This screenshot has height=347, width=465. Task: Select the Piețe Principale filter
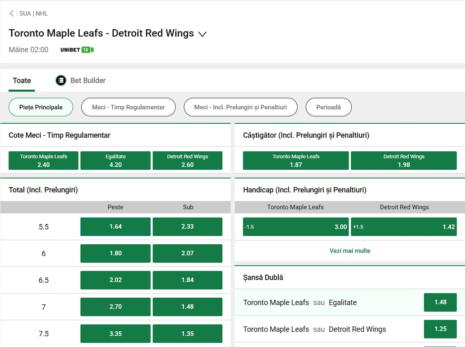[x=41, y=107]
